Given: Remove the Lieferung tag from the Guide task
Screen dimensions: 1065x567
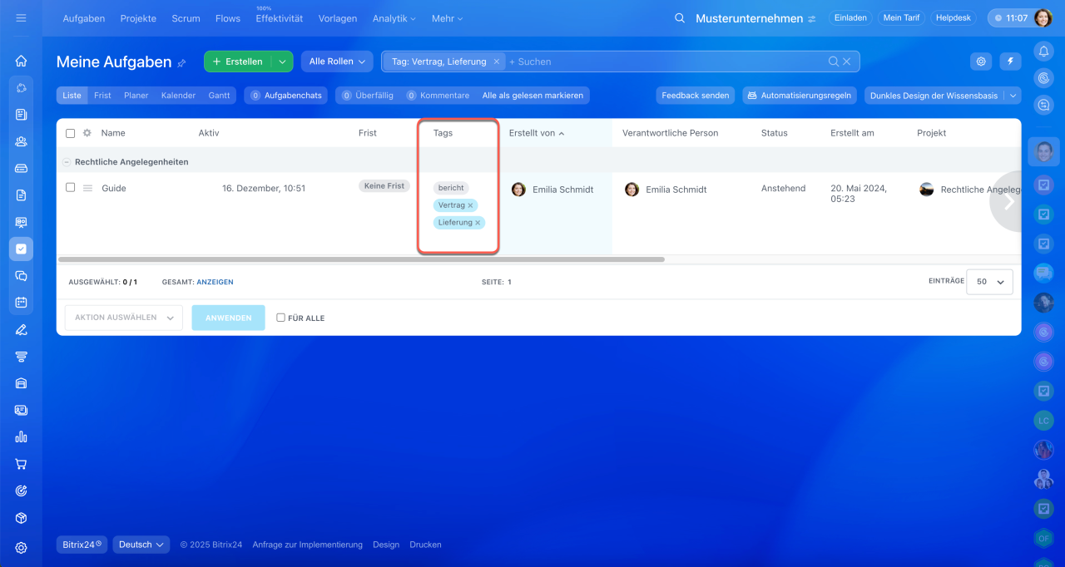Looking at the screenshot, I should pyautogui.click(x=478, y=223).
